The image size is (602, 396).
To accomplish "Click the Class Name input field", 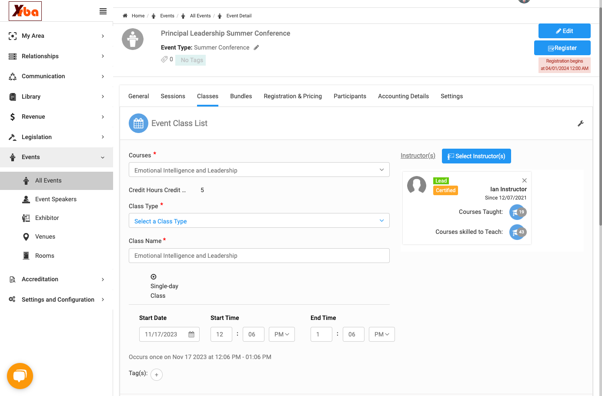I will point(259,256).
